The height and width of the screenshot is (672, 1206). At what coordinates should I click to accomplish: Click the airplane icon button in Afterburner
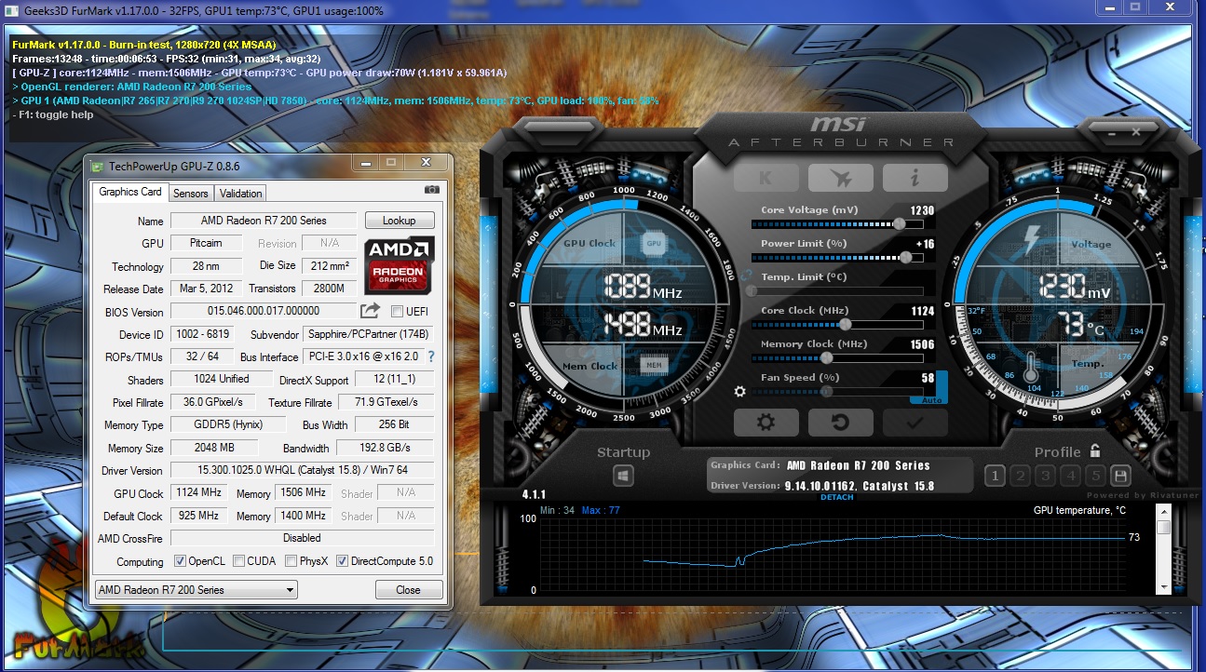tap(840, 178)
